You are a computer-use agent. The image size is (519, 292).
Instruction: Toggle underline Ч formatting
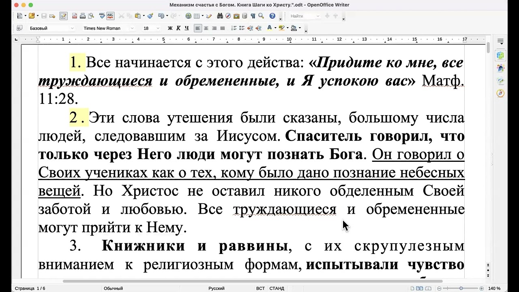tap(187, 28)
